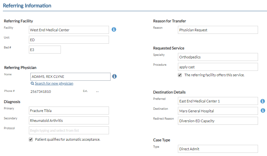This screenshot has height=156, width=267.
Task: Select the physician Name field ADAMS, REX CLYNE
Action: pyautogui.click(x=70, y=77)
